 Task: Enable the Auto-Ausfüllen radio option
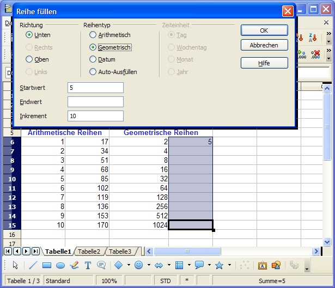pos(93,71)
